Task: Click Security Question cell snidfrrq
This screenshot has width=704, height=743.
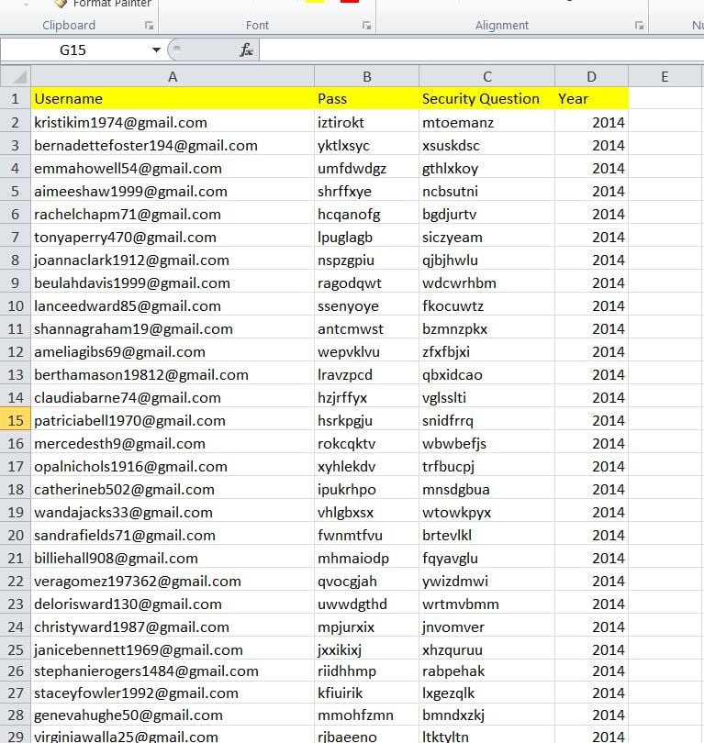Action: pos(486,420)
